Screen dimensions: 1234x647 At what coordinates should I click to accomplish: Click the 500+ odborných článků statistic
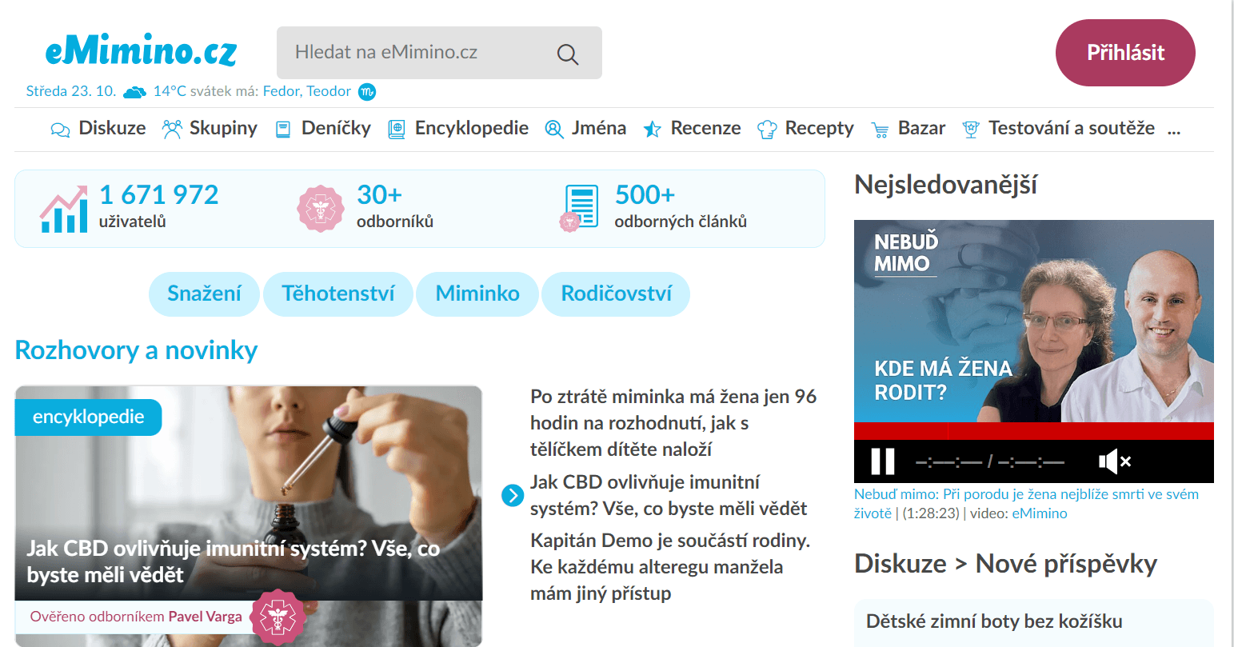tap(681, 206)
